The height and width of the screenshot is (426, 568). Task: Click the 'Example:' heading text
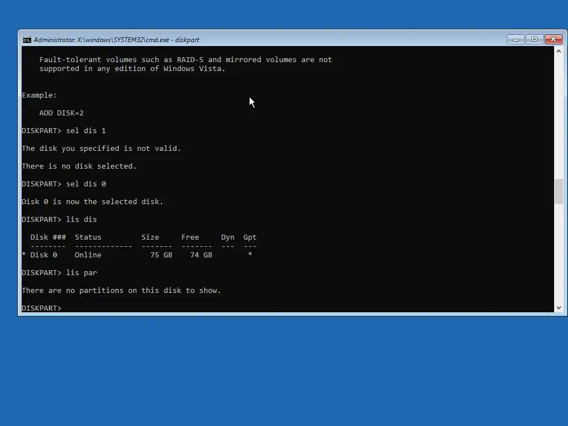[x=39, y=95]
